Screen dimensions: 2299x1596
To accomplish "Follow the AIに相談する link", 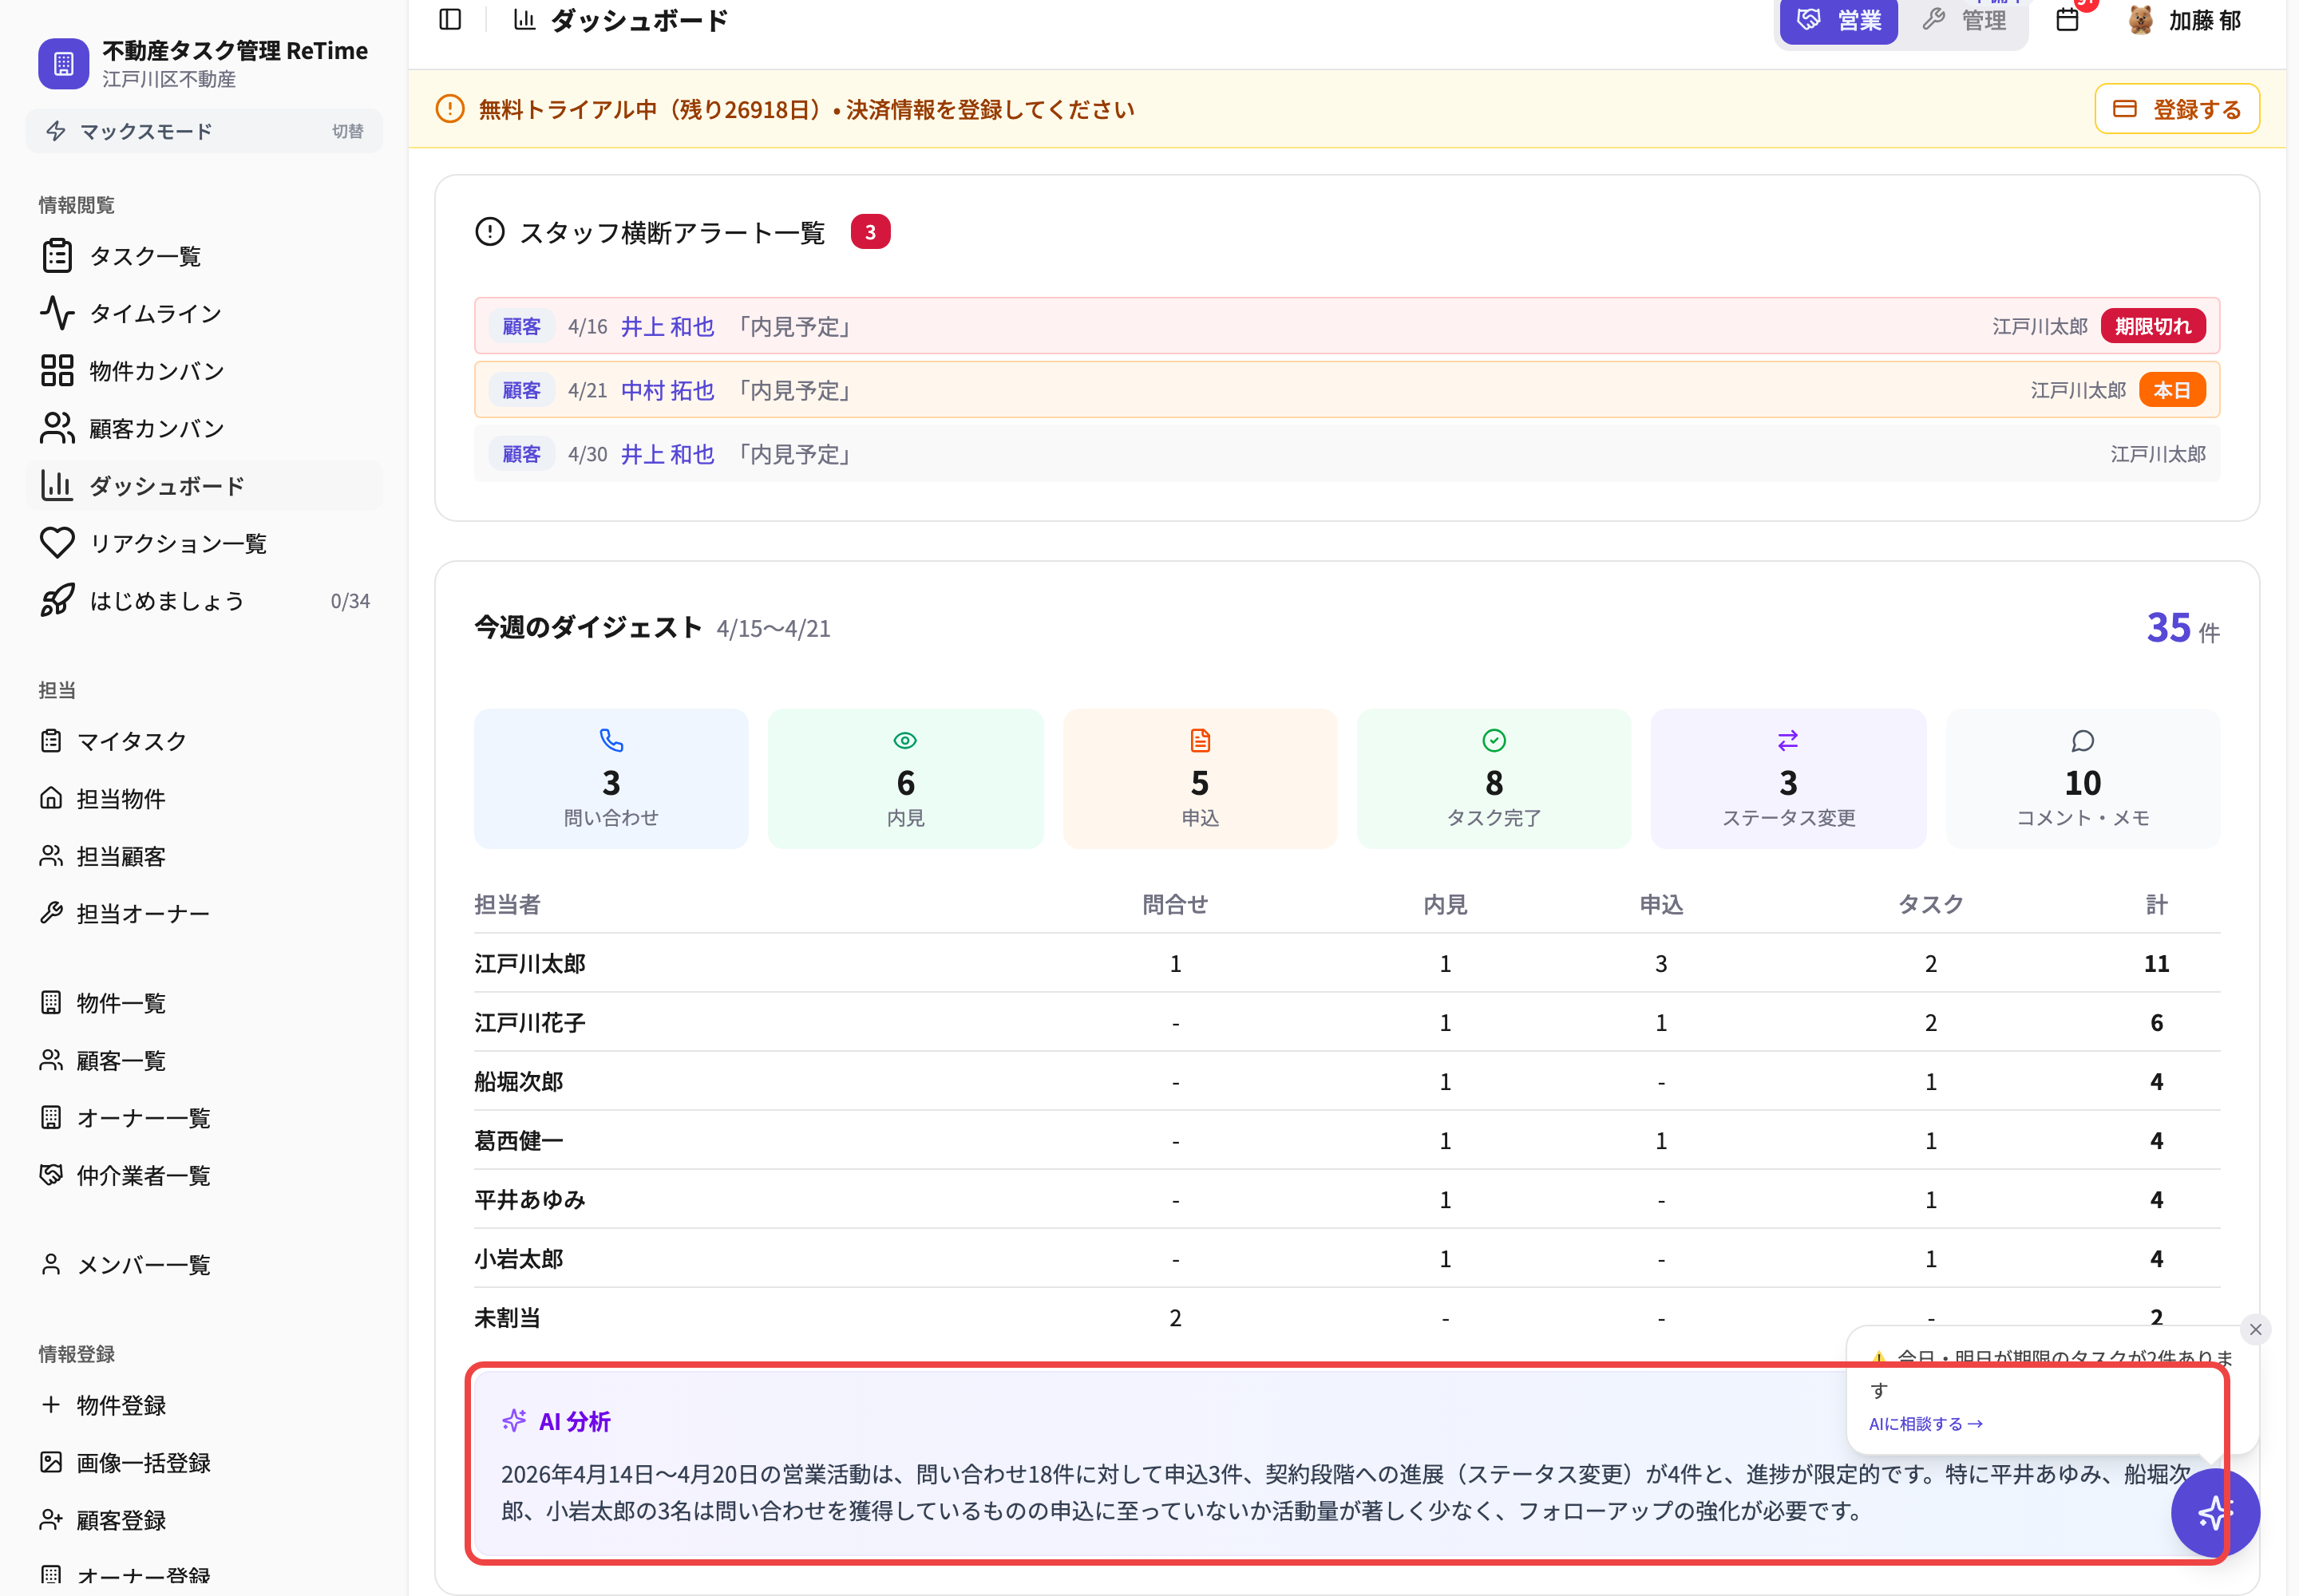I will pyautogui.click(x=1926, y=1423).
